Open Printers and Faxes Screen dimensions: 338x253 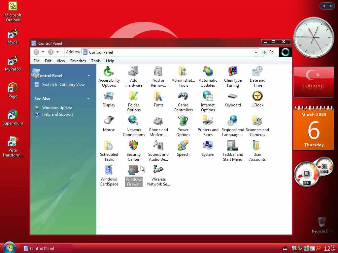click(208, 126)
